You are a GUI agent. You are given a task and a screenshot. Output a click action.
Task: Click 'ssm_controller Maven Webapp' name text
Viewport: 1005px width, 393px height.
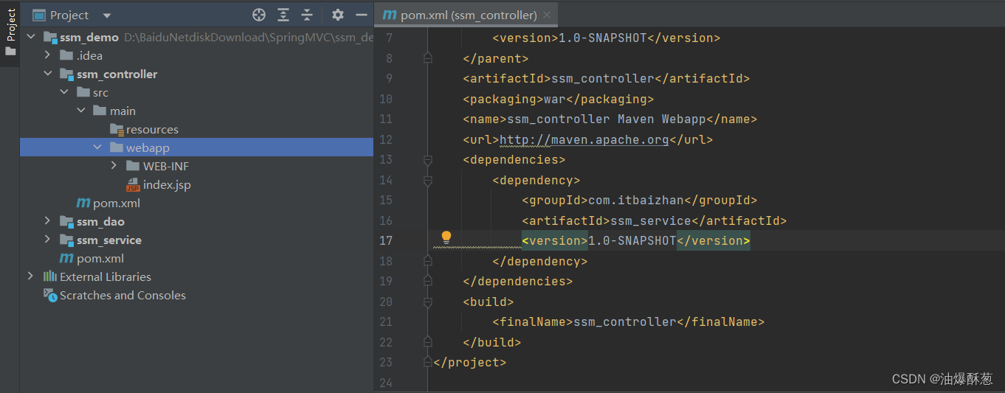(607, 119)
